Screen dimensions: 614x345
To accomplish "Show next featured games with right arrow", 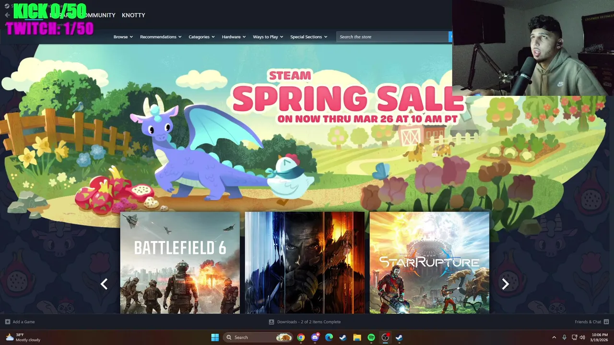I will pyautogui.click(x=505, y=284).
